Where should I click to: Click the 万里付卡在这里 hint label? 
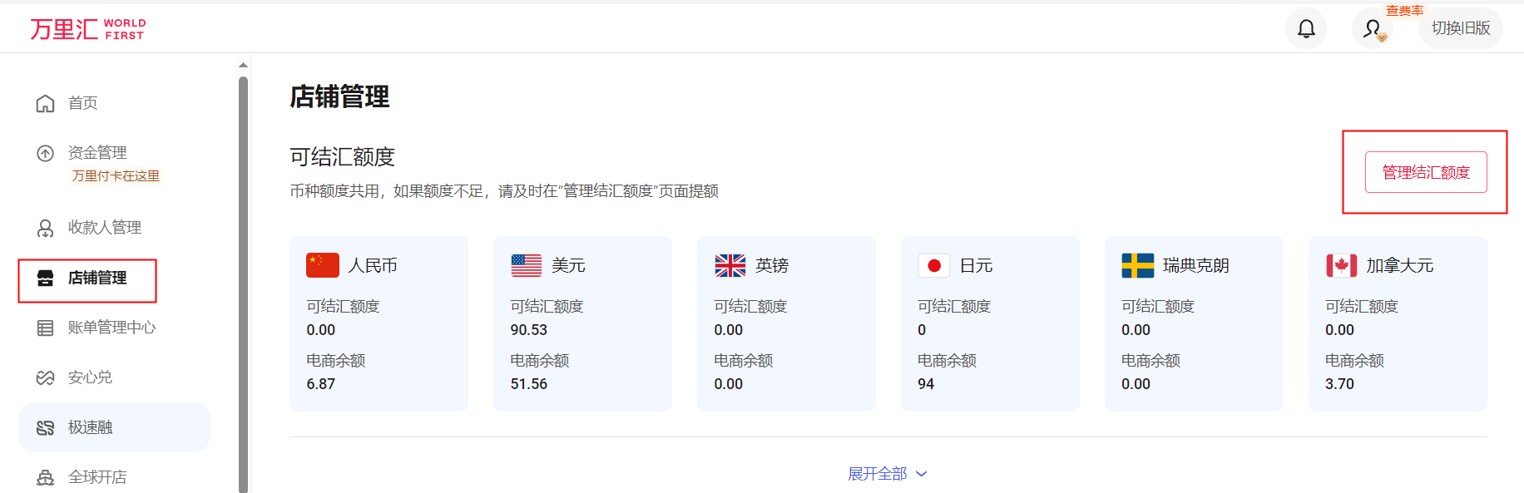pos(116,176)
